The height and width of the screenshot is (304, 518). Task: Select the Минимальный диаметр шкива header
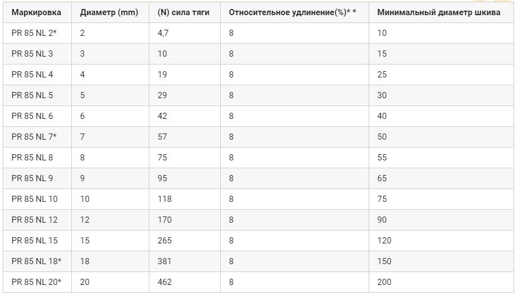[x=441, y=12]
